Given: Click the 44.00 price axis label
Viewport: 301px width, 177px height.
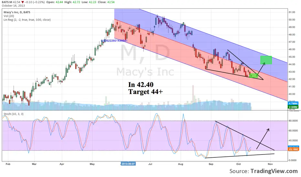Looking at the screenshot, I should point(292,64).
